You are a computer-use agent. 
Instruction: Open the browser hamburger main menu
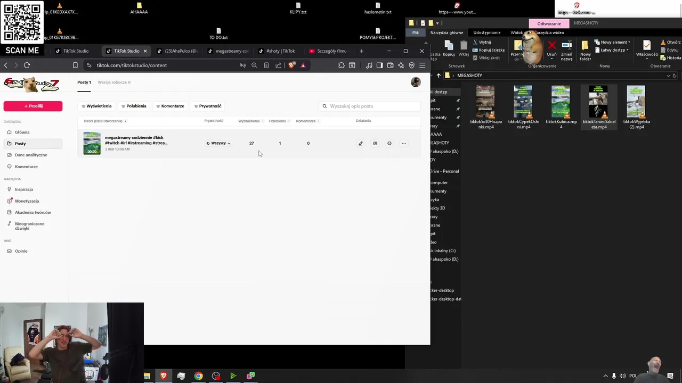click(x=422, y=65)
